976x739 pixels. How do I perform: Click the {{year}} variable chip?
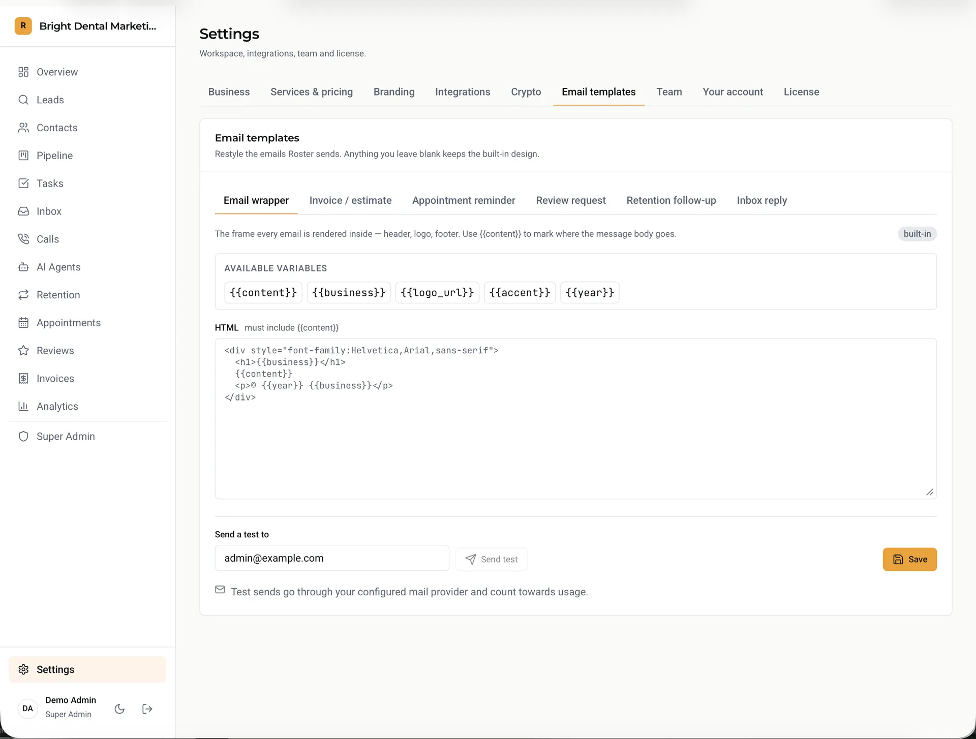click(x=590, y=293)
